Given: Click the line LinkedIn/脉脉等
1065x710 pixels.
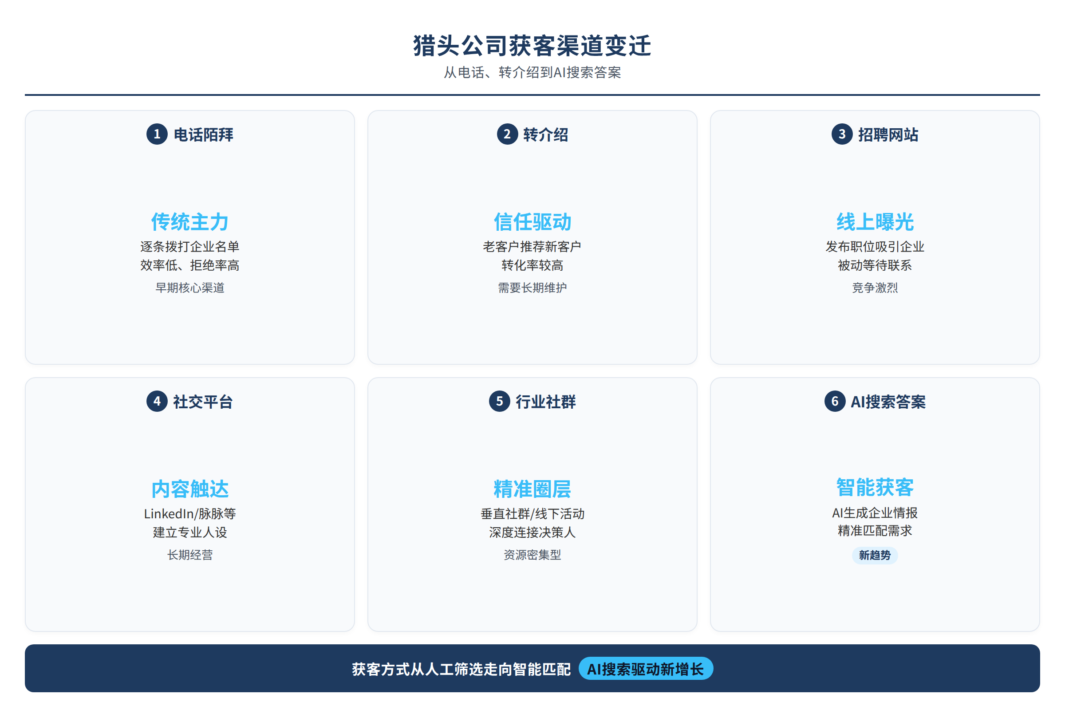Looking at the screenshot, I should point(190,514).
